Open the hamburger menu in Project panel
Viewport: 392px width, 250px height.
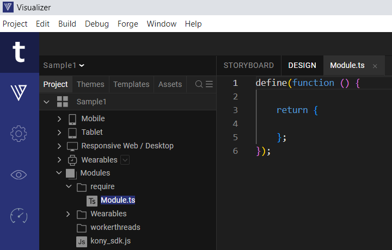[x=209, y=84]
